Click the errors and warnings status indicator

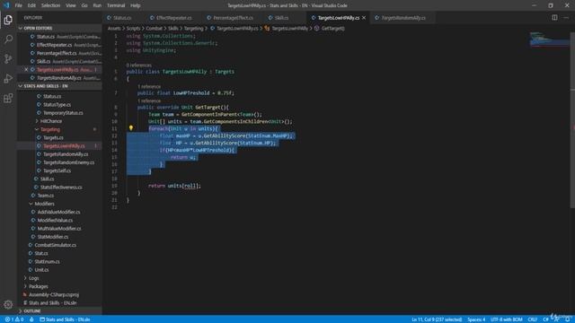point(14,319)
